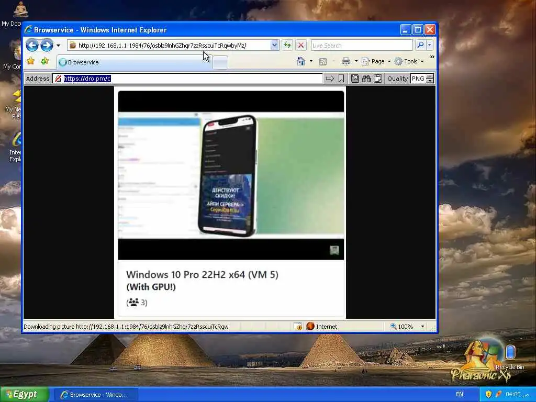The image size is (536, 402).
Task: Click the Browservice security status icon
Action: point(58,79)
